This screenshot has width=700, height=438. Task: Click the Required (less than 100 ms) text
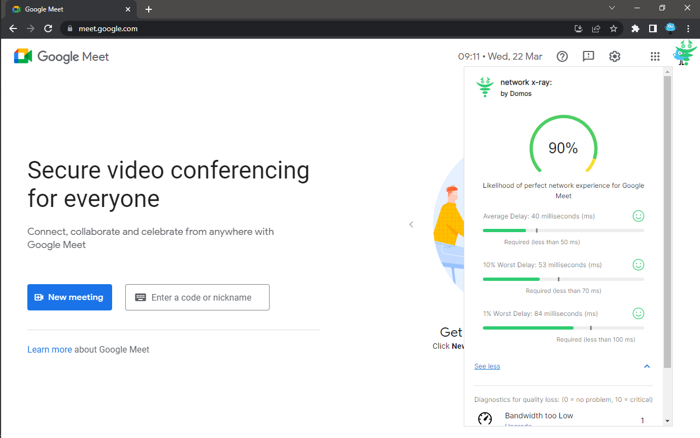(x=596, y=339)
